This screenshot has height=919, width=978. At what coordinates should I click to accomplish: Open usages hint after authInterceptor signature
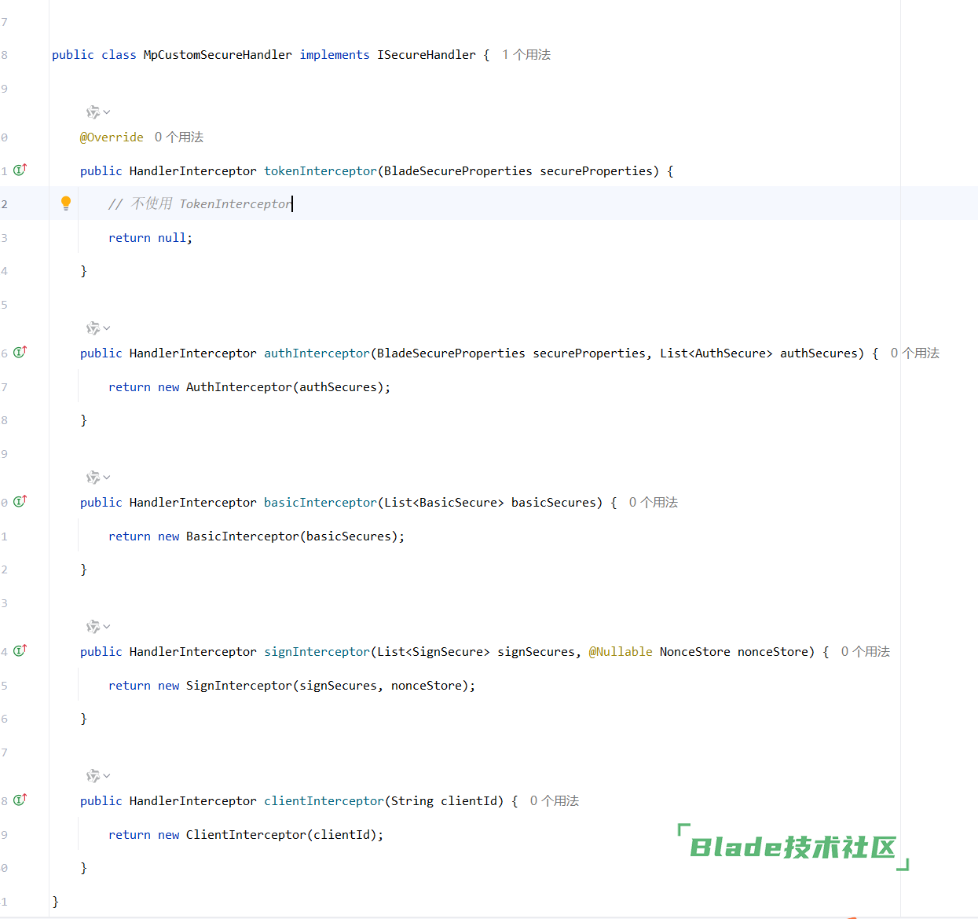(914, 353)
